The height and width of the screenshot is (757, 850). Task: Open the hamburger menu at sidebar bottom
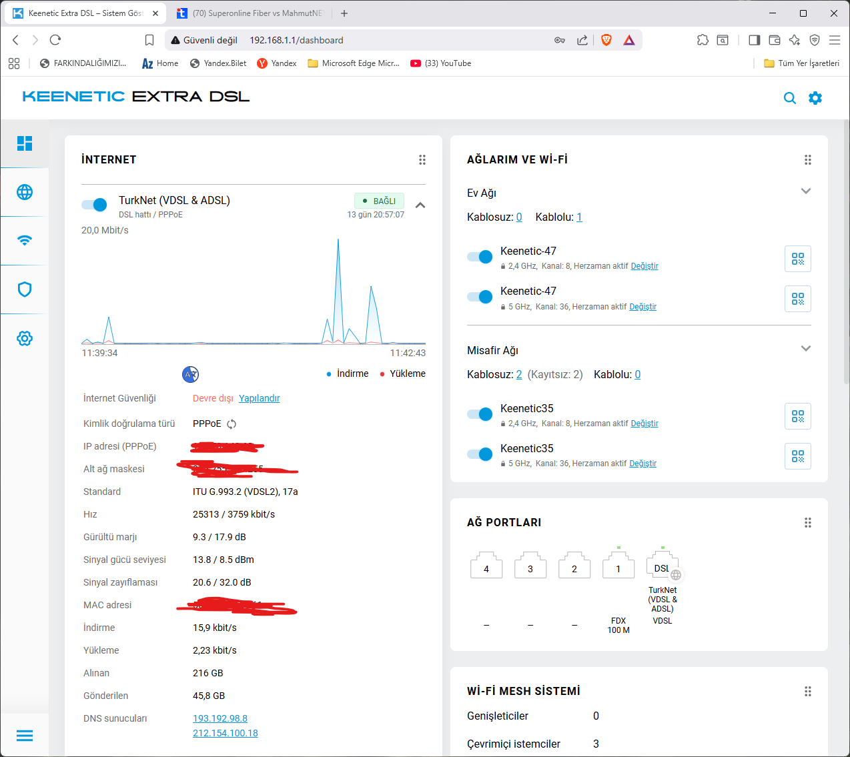[x=25, y=736]
